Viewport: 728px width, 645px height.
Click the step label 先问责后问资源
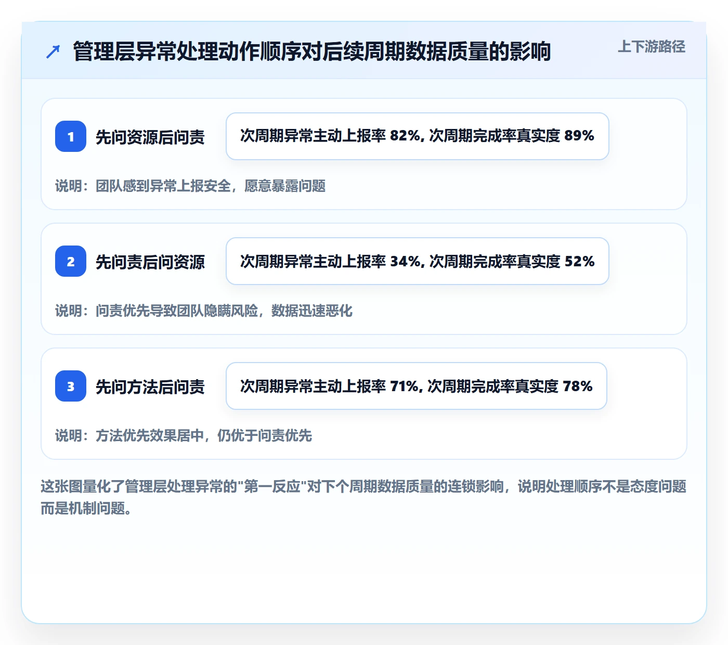[x=150, y=262]
